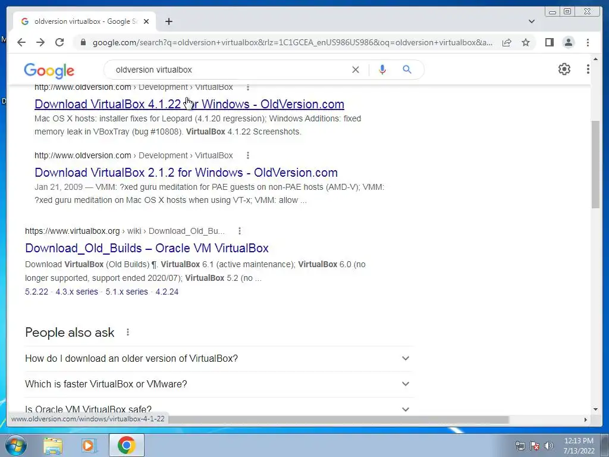Clear the search query with X
Screen dimensions: 609x457
356,70
